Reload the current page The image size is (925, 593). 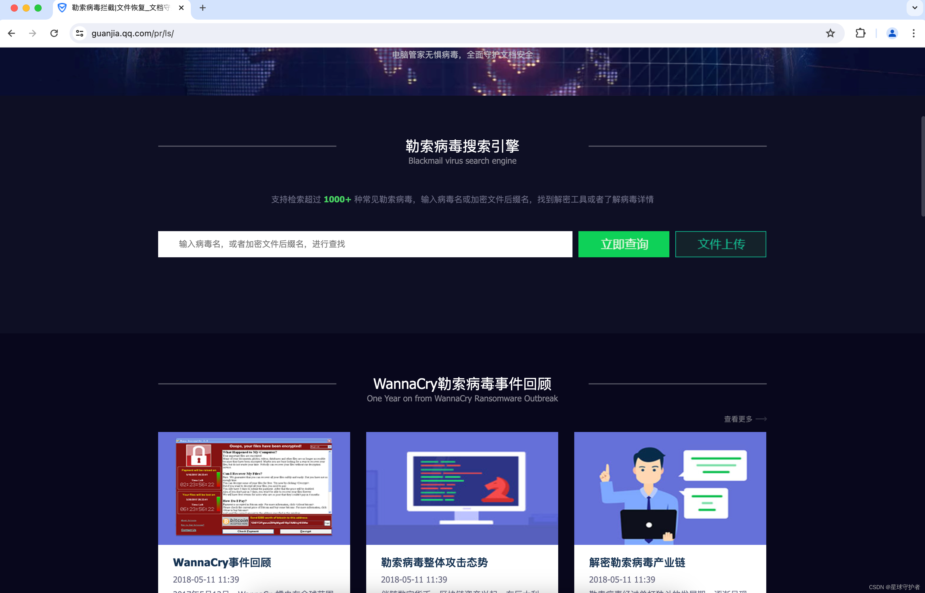click(x=54, y=34)
